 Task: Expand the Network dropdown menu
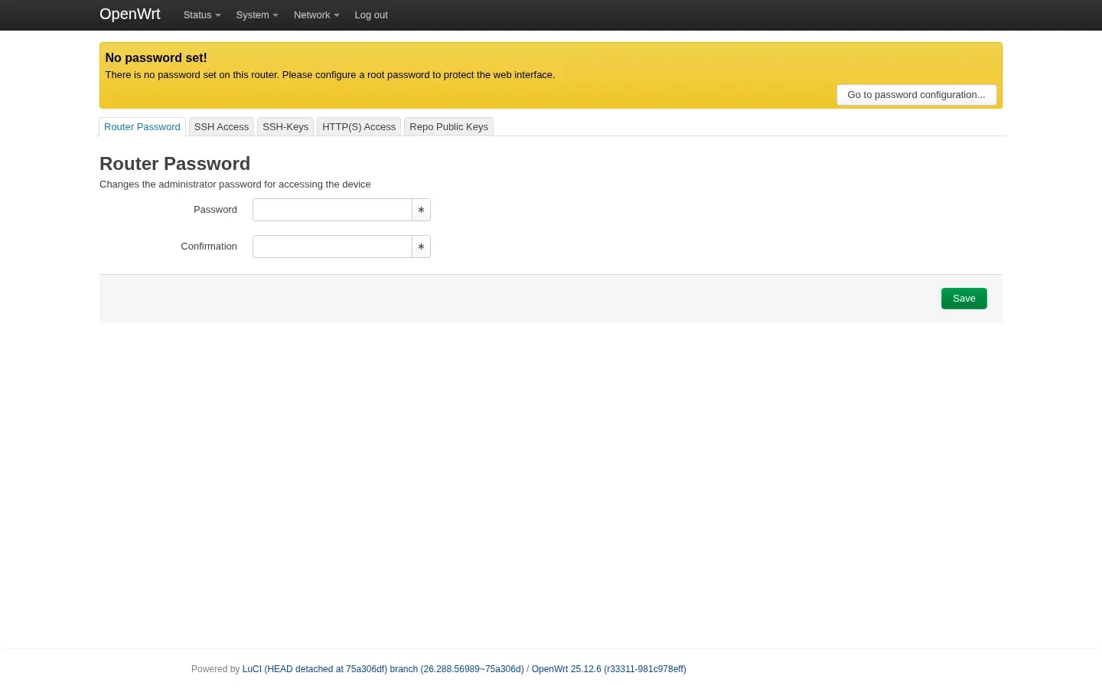tap(316, 15)
